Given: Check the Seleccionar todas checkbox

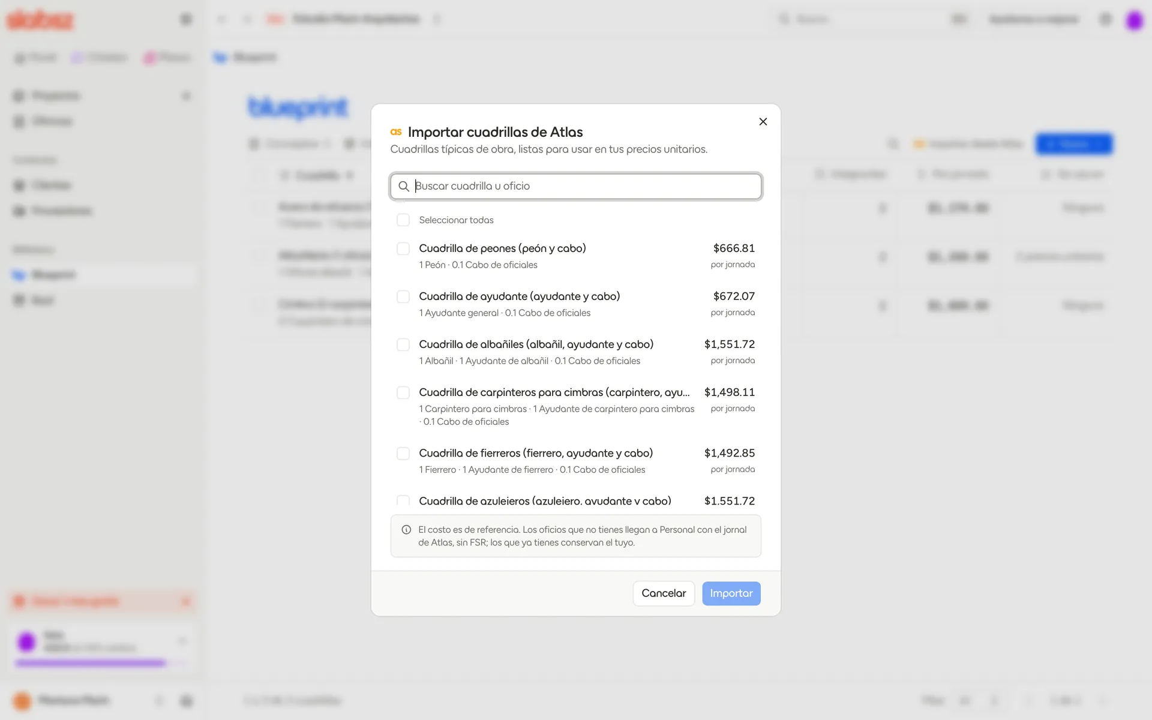Looking at the screenshot, I should 403,220.
